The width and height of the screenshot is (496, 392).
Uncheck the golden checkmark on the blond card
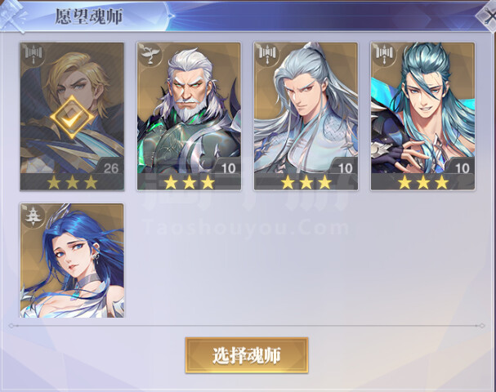click(72, 118)
